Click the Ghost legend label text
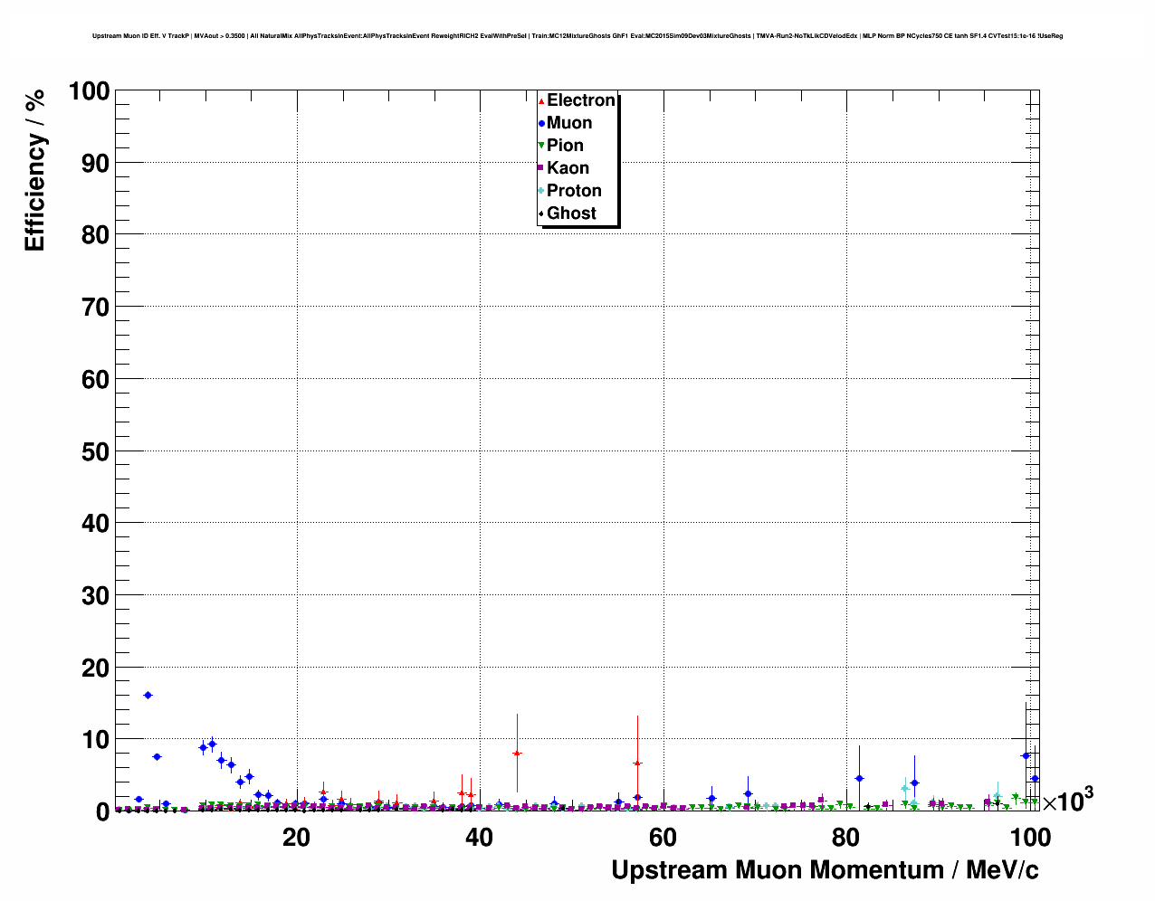The height and width of the screenshot is (901, 1155). coord(571,213)
